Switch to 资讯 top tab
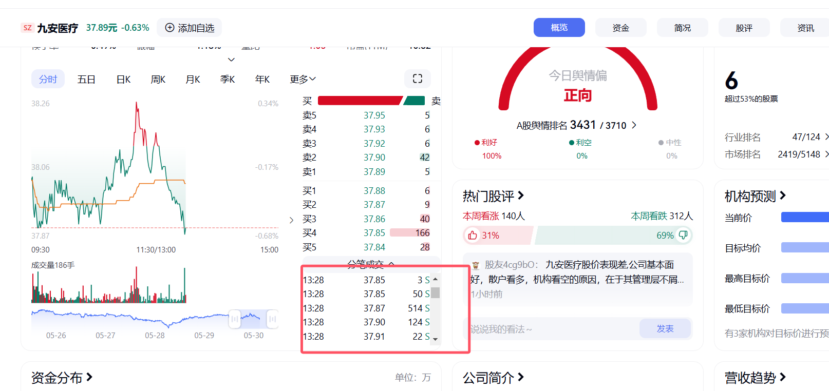The height and width of the screenshot is (391, 829). click(x=805, y=28)
